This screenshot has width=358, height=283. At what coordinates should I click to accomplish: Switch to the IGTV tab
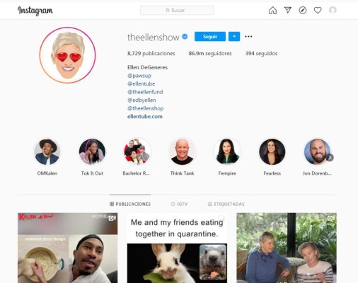pyautogui.click(x=179, y=204)
